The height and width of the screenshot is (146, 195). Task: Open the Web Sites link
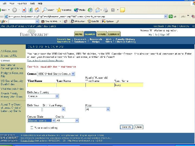coord(109,41)
